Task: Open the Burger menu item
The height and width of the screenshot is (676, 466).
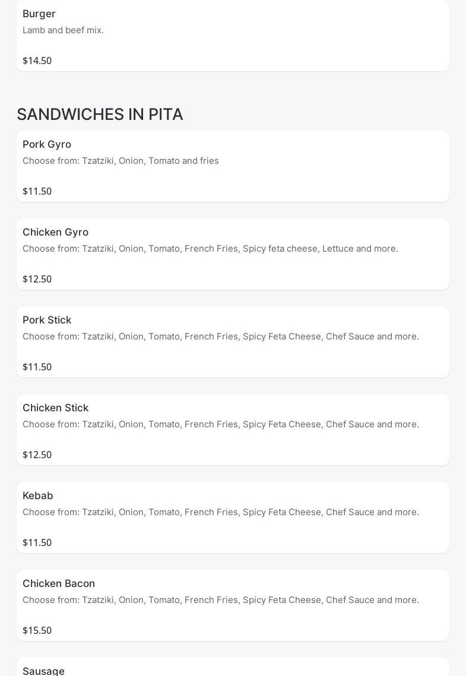Action: 39,14
